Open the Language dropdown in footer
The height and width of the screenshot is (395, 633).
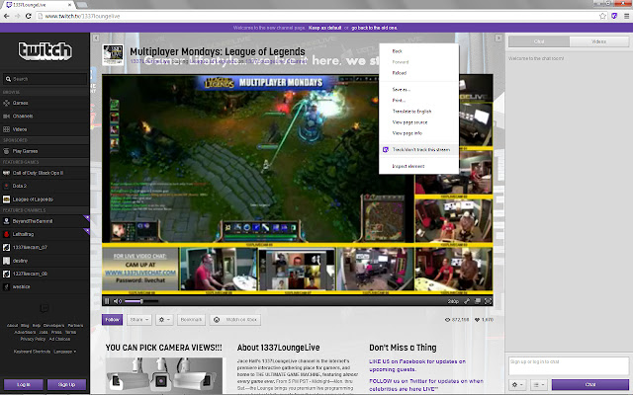click(65, 352)
